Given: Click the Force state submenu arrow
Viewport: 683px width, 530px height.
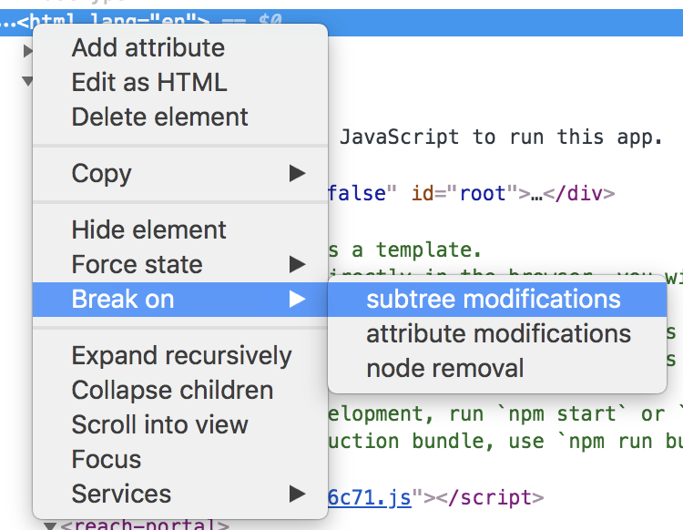Looking at the screenshot, I should click(x=297, y=264).
